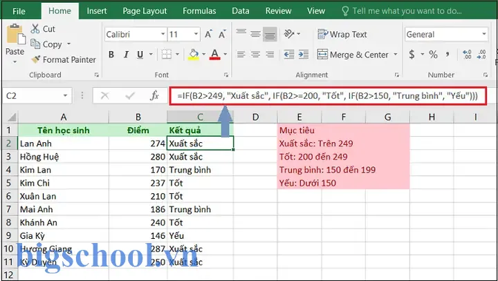Cancel formula entry with X
Image resolution: width=498 pixels, height=281 pixels.
point(105,95)
